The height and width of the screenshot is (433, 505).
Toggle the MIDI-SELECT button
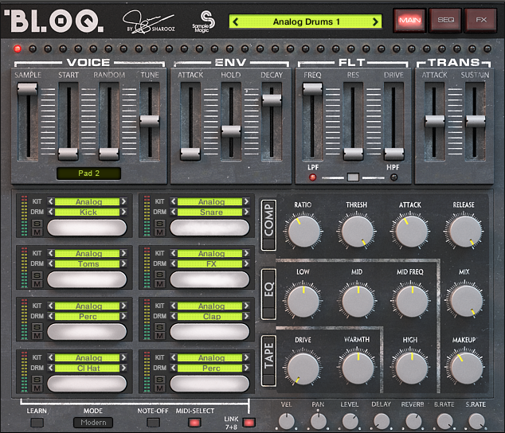(194, 423)
